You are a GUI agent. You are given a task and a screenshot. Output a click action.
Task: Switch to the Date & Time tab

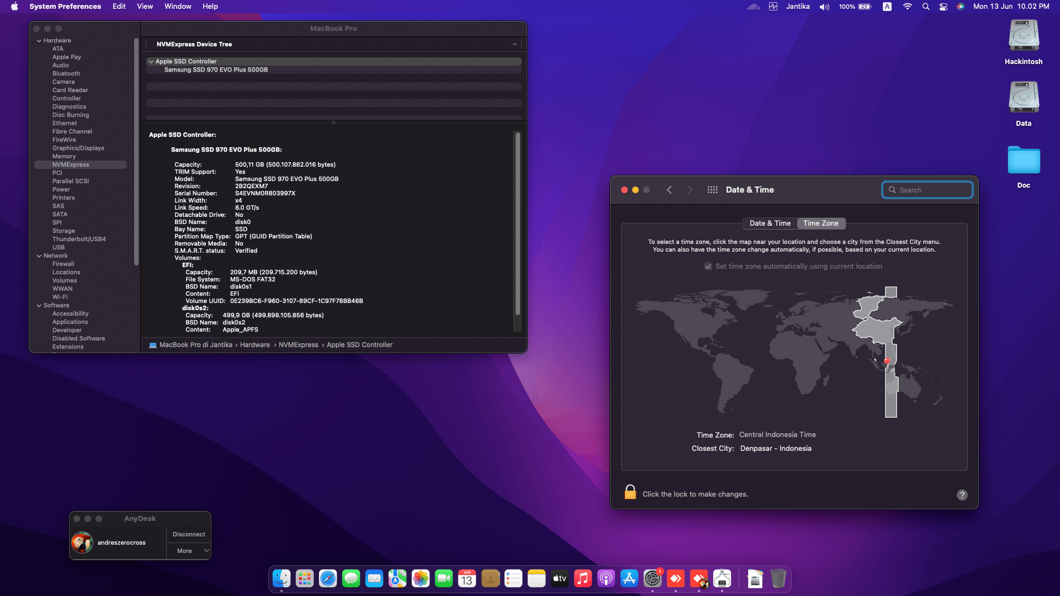coord(770,223)
